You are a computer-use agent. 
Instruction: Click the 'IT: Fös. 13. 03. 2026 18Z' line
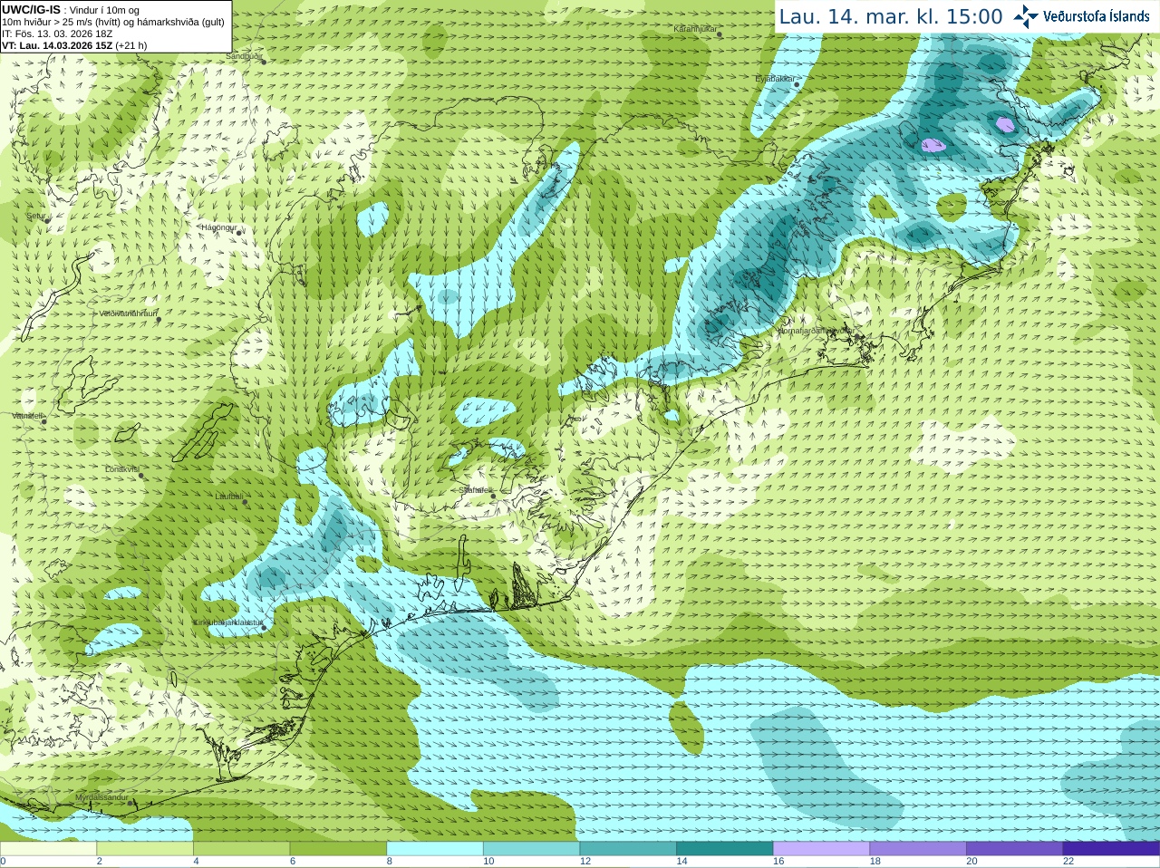57,34
